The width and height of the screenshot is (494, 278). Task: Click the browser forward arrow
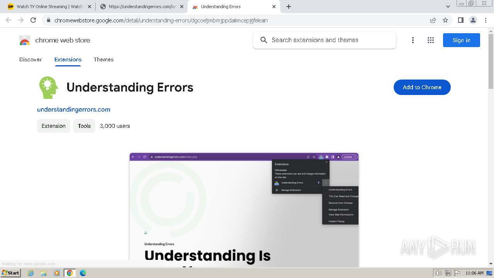coord(21,20)
